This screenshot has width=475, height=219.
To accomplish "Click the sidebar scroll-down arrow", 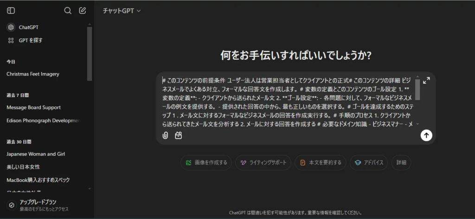I will 90,189.
